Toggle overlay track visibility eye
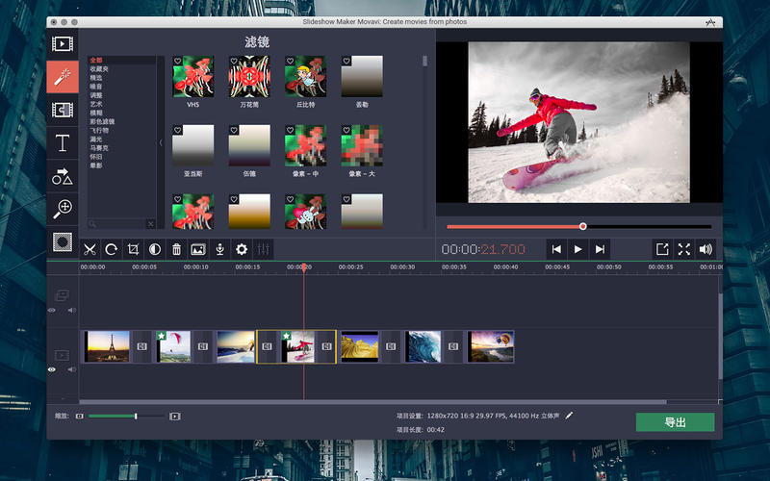The image size is (770, 481). click(x=52, y=310)
